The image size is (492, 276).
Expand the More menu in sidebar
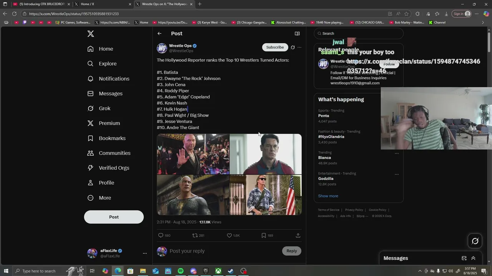(x=99, y=198)
